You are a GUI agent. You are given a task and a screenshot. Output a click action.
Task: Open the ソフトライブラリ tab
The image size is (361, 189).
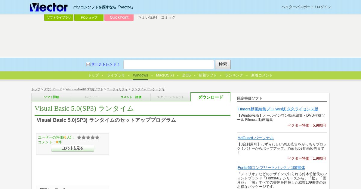59,17
